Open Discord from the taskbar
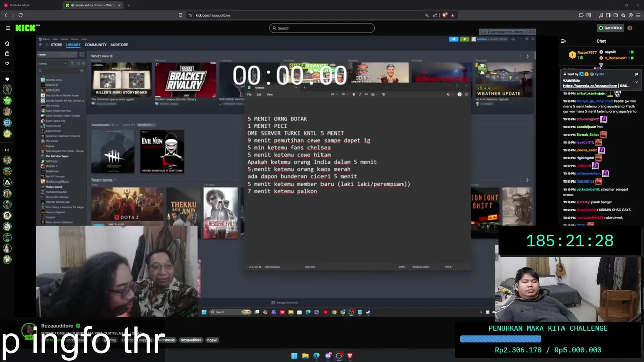 point(328,356)
